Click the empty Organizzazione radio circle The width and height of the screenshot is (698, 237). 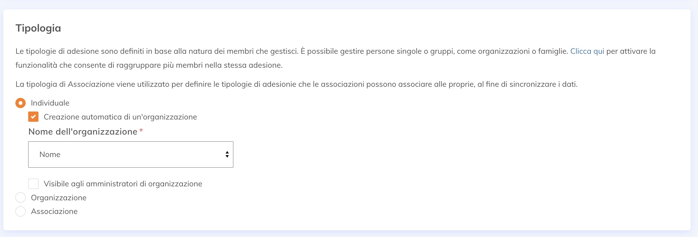(x=20, y=197)
